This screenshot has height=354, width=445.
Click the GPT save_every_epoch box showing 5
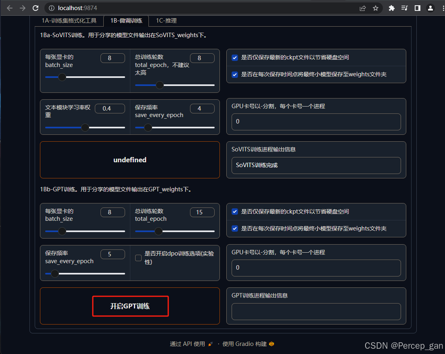(113, 254)
